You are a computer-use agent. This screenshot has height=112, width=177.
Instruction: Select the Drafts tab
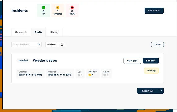point(38,32)
